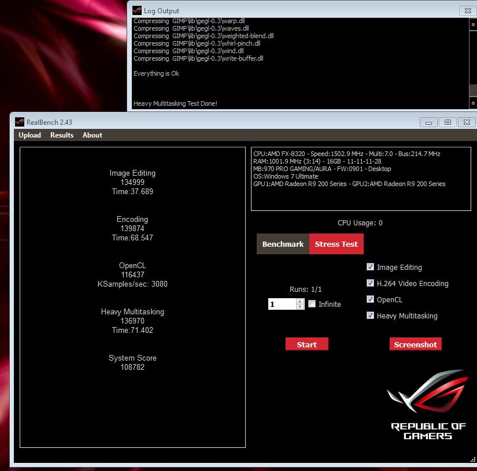Close the RealBench 2.43 window
Image resolution: width=477 pixels, height=471 pixels.
[x=467, y=123]
